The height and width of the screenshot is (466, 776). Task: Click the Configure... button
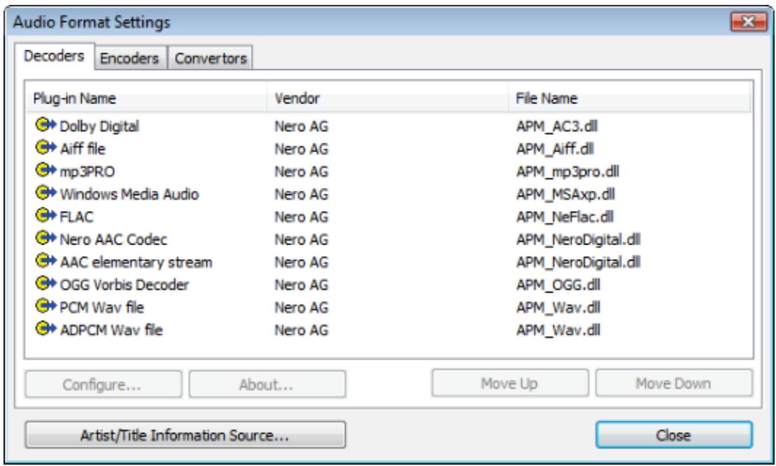pos(103,384)
